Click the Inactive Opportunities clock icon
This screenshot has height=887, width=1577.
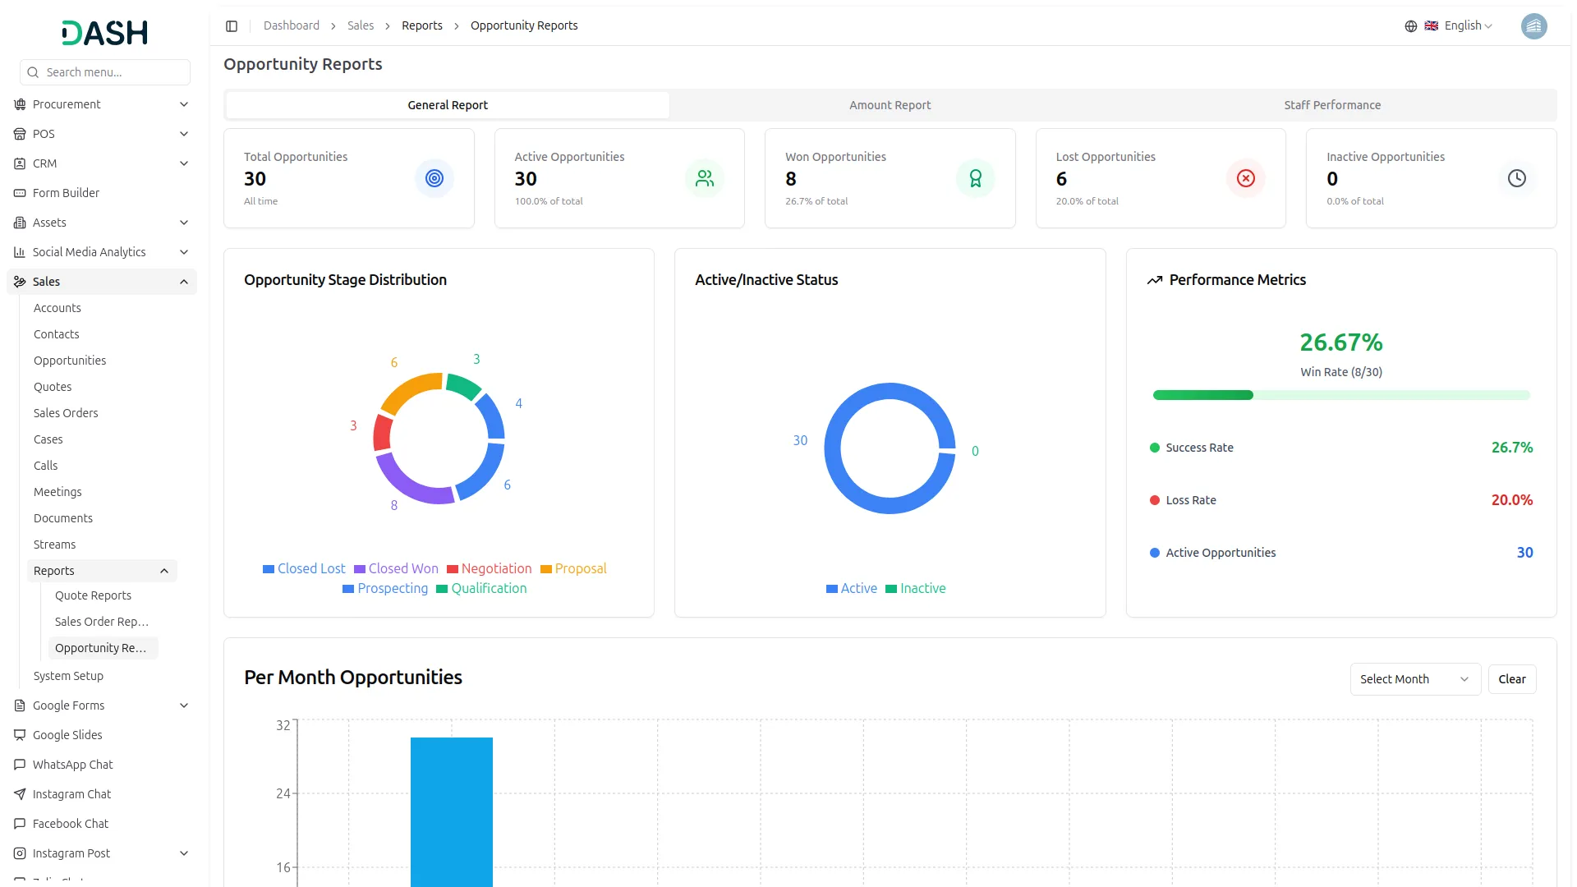(x=1516, y=178)
